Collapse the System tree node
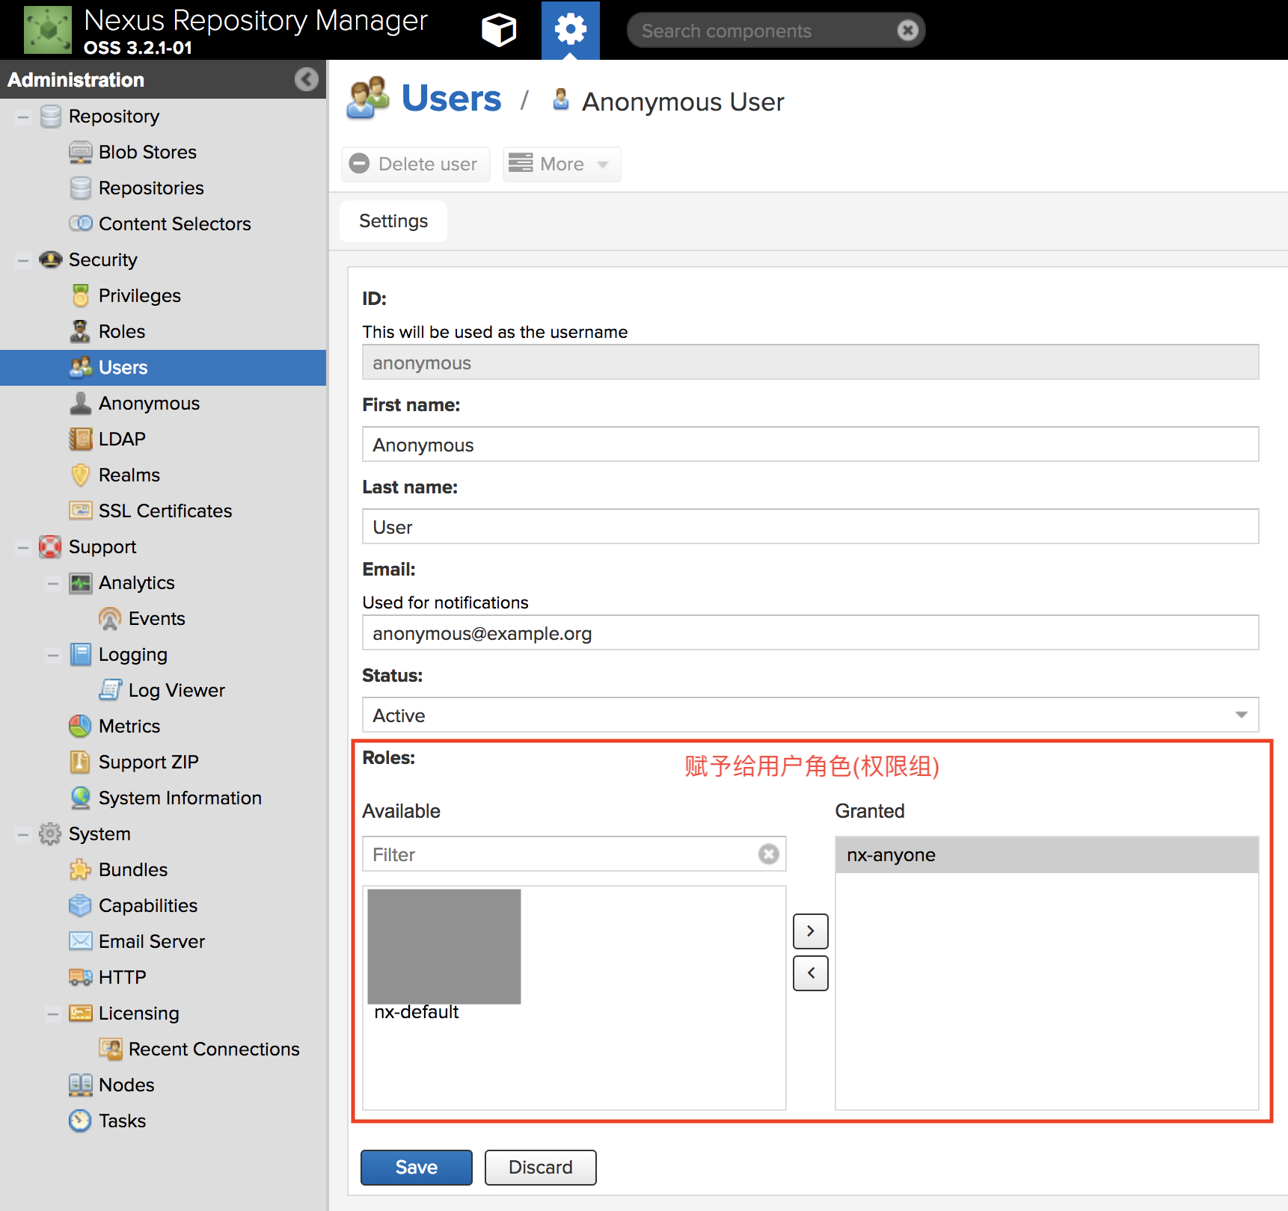This screenshot has height=1211, width=1288. (x=23, y=834)
